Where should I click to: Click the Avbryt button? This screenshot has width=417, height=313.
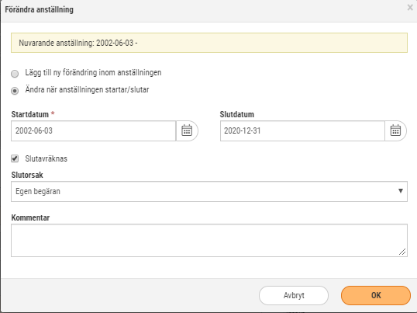click(294, 295)
